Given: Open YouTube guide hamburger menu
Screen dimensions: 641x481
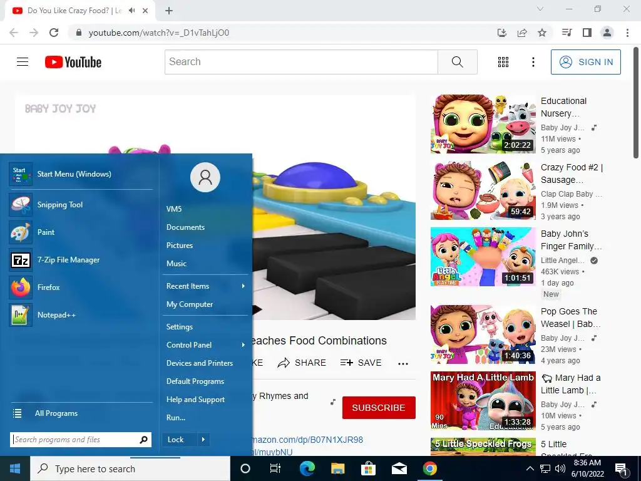Looking at the screenshot, I should tap(23, 62).
